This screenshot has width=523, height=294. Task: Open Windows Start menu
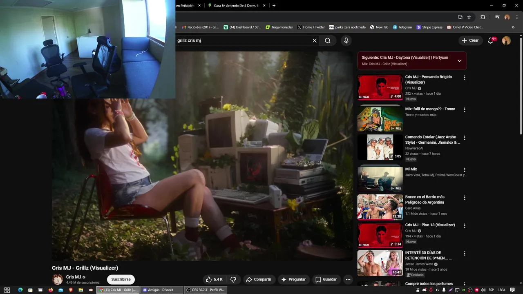(x=7, y=290)
